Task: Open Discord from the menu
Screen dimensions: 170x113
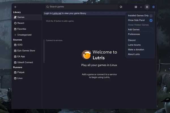Action: [140, 40]
